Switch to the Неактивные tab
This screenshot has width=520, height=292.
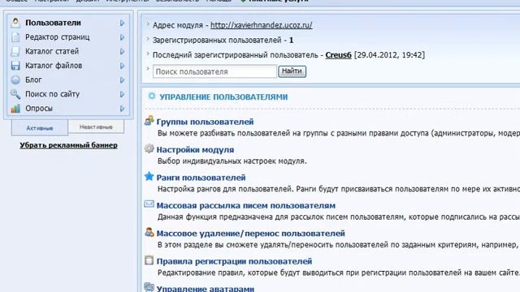[96, 127]
